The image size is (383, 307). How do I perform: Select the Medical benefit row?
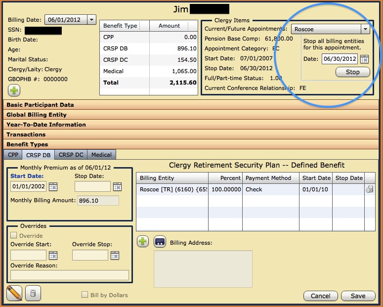149,71
